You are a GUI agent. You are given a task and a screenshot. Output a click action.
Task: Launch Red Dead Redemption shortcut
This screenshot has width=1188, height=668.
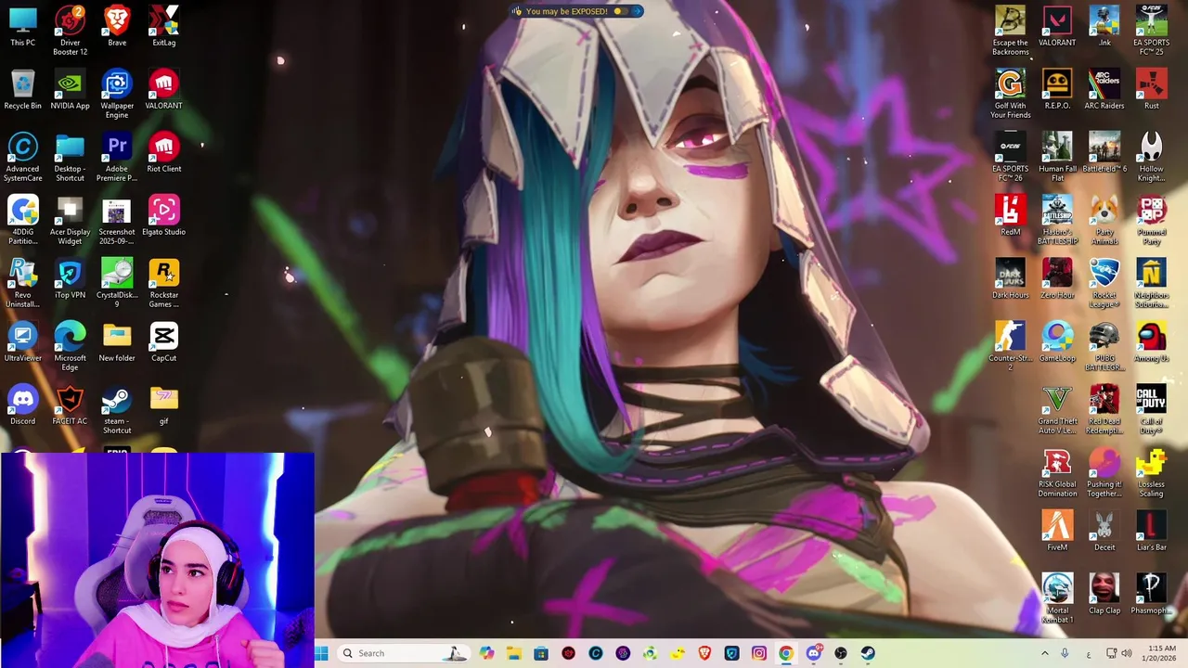click(x=1104, y=409)
